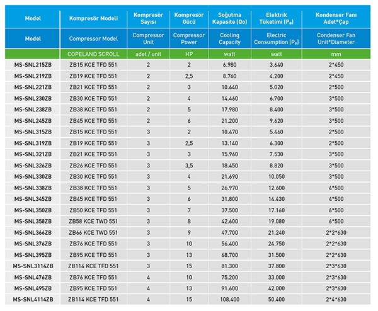Click the ZB58 KCE TWD 551 cell
The width and height of the screenshot is (378, 311).
point(93,221)
